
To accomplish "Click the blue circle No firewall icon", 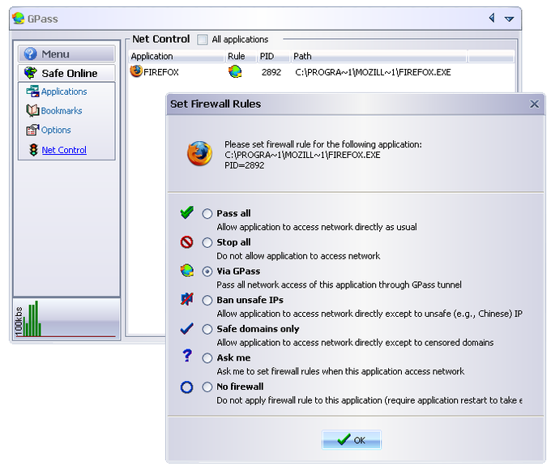I will 186,387.
